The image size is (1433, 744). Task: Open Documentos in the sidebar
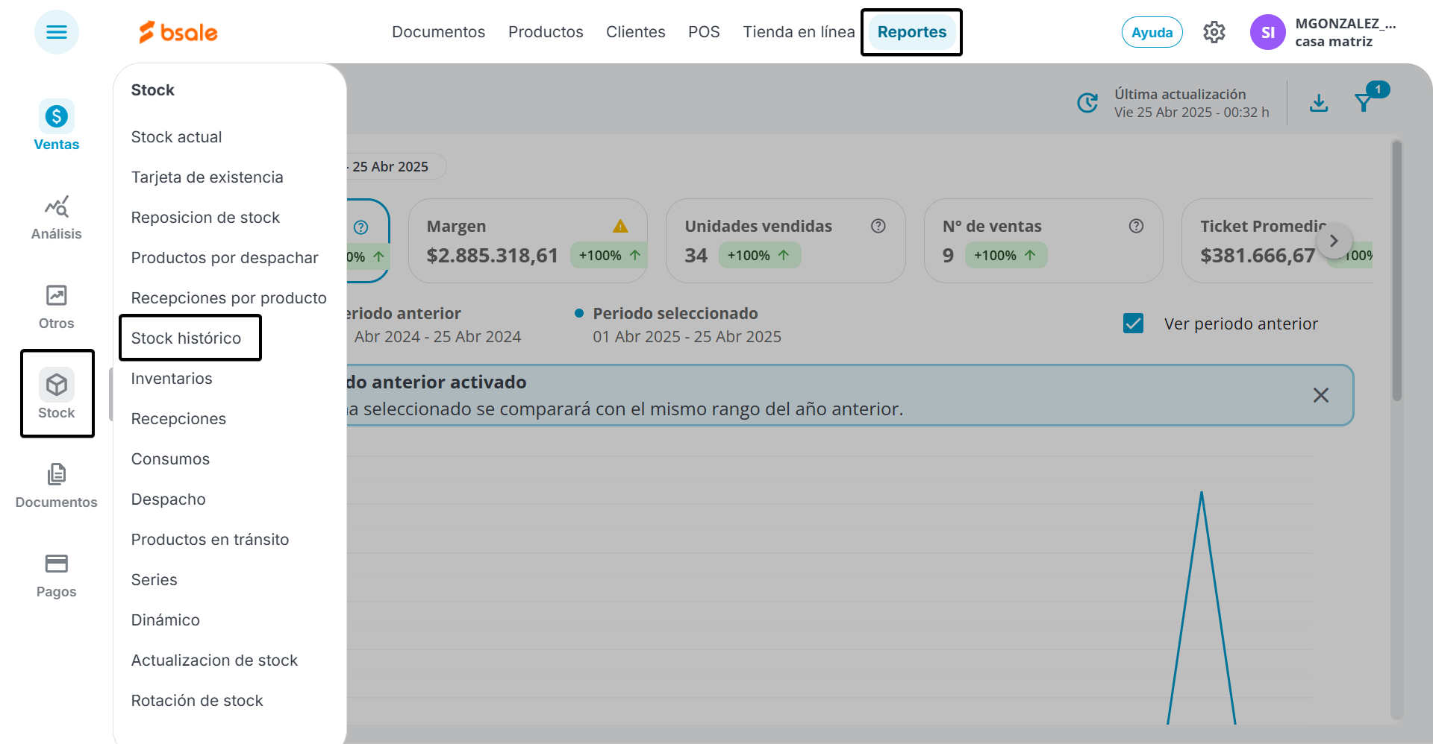[x=57, y=486]
